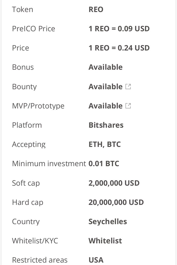Click the '0.01 BTC' minimum investment value
Image resolution: width=177 pixels, height=265 pixels.
(x=104, y=163)
